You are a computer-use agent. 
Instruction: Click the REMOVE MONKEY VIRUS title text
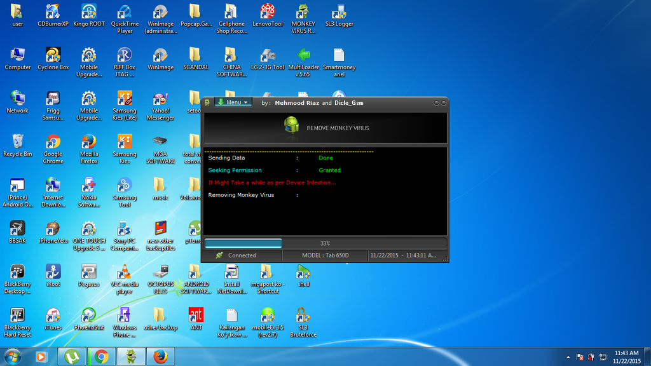(338, 128)
